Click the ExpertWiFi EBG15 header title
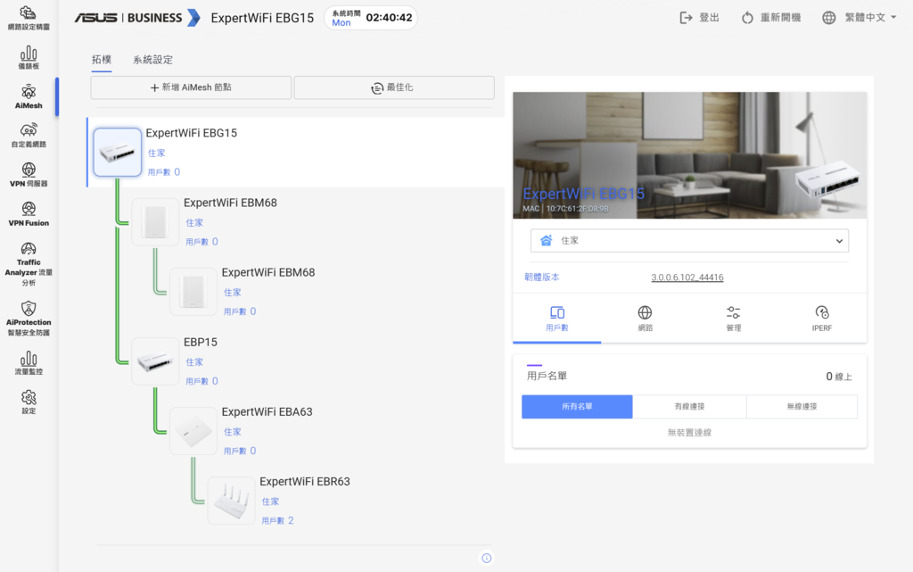 [x=262, y=18]
